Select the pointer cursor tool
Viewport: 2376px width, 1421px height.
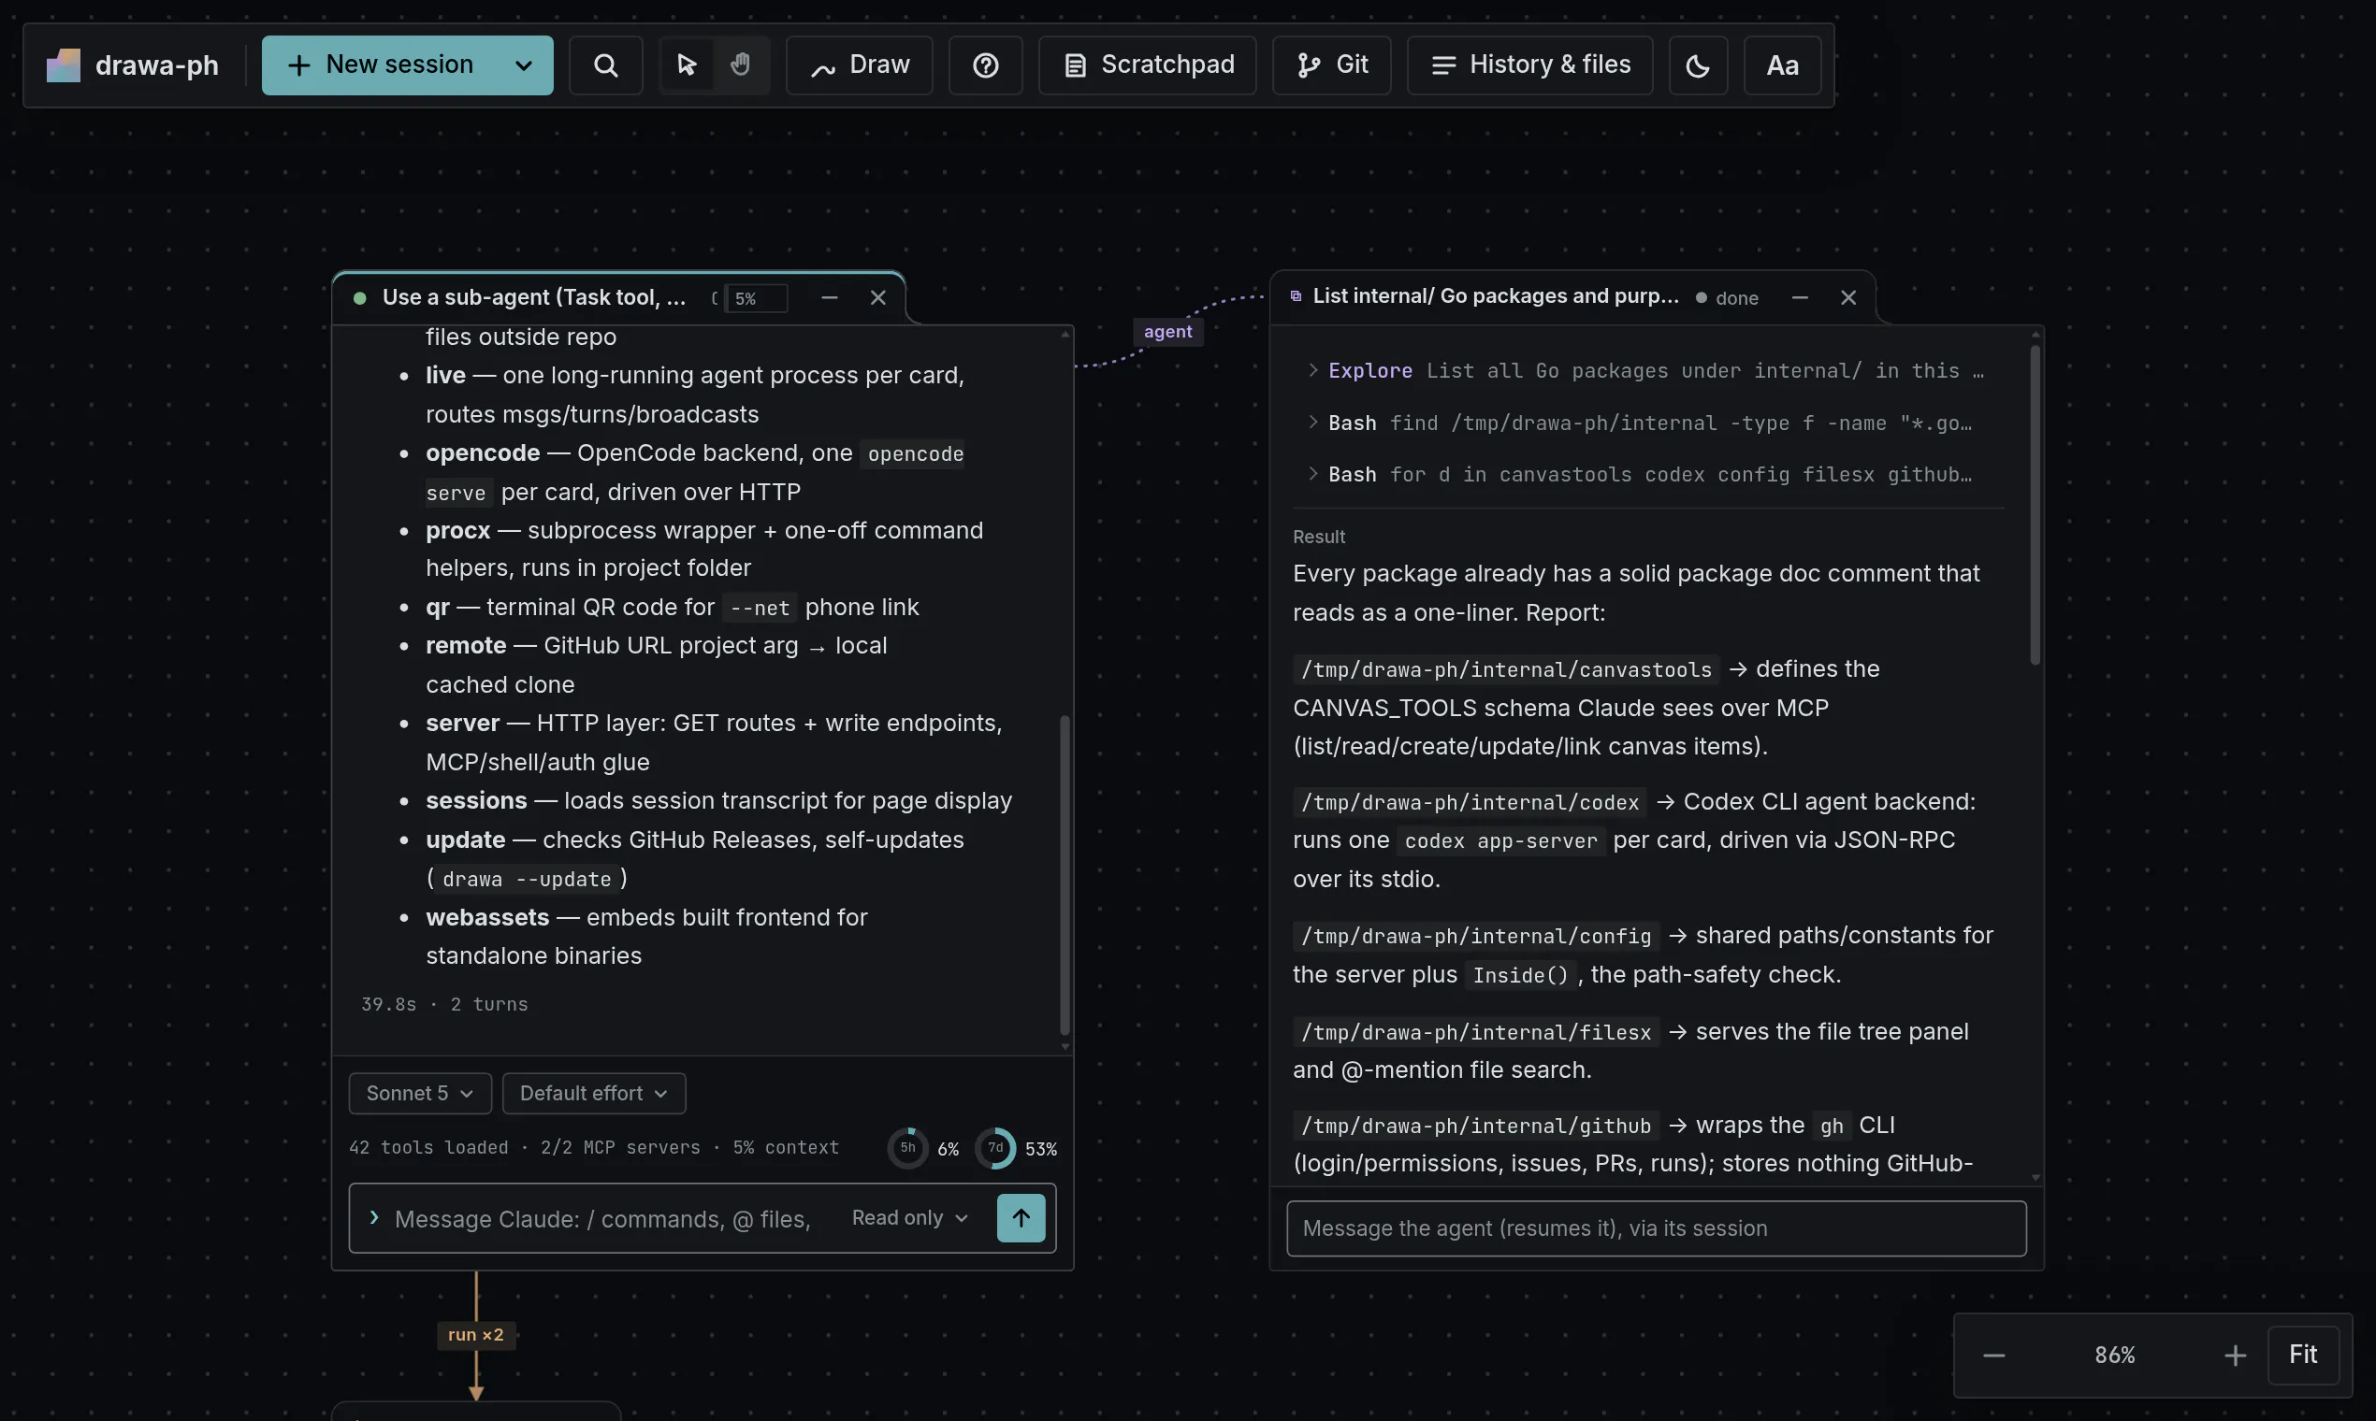pyautogui.click(x=686, y=65)
